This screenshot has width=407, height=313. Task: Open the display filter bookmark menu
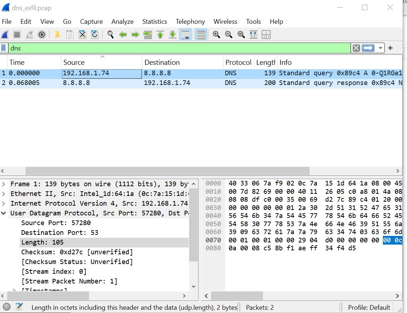4,48
